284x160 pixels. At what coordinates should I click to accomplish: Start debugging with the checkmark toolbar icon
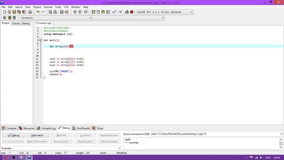point(114,12)
